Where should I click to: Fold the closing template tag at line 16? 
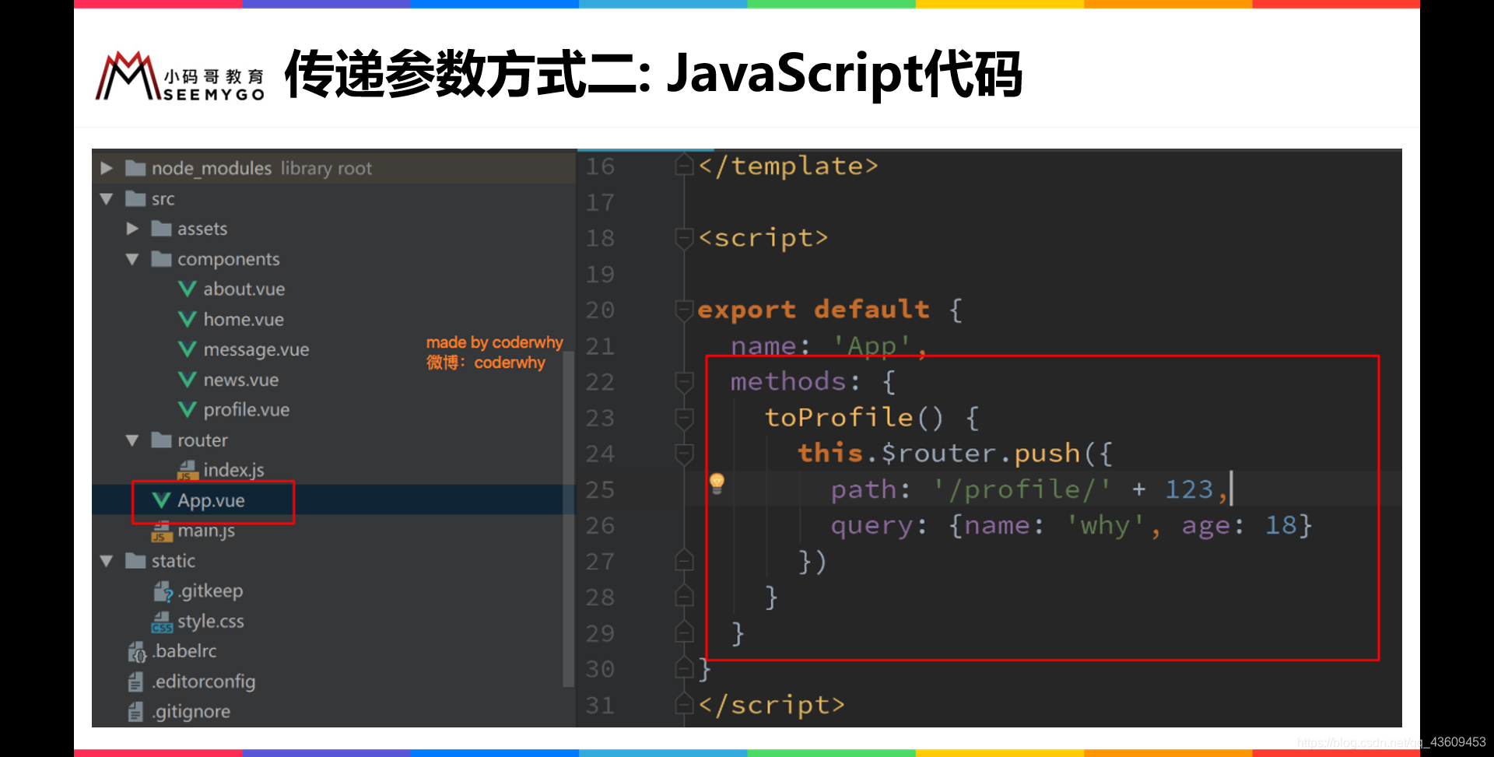(x=684, y=166)
